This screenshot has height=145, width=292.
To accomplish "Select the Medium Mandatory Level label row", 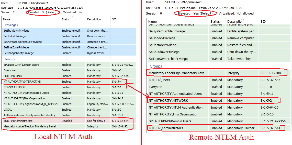I will coord(30,126).
